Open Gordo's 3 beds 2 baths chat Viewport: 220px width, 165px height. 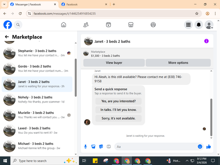[x=37, y=69]
